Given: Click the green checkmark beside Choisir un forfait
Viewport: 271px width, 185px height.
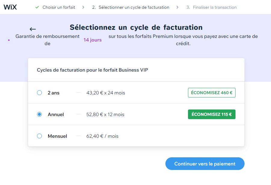Looking at the screenshot, I should (x=37, y=7).
